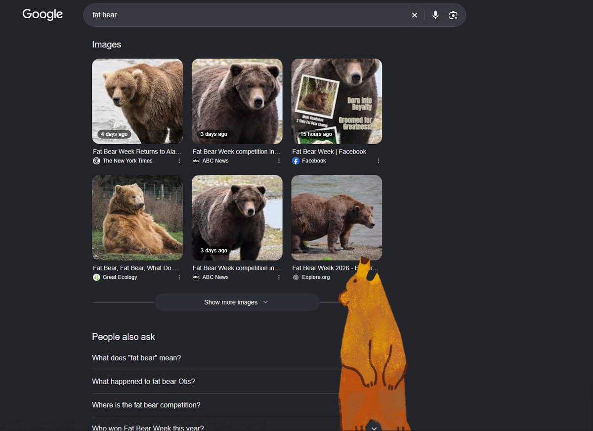Open the Great Ecology sitting bear image
The height and width of the screenshot is (431, 593).
(137, 218)
